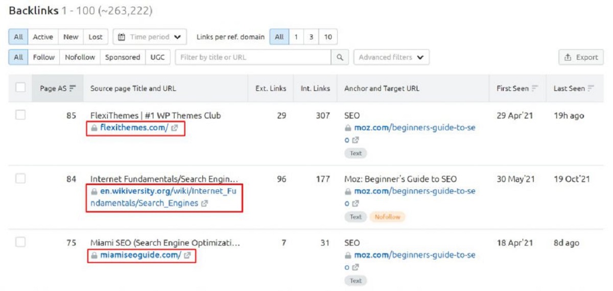The image size is (613, 291).
Task: Open target URL external icon in Wikiversity row
Action: tap(356, 203)
